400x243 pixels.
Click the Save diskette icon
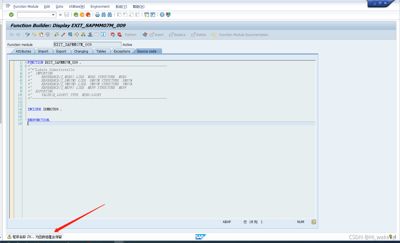[67, 15]
